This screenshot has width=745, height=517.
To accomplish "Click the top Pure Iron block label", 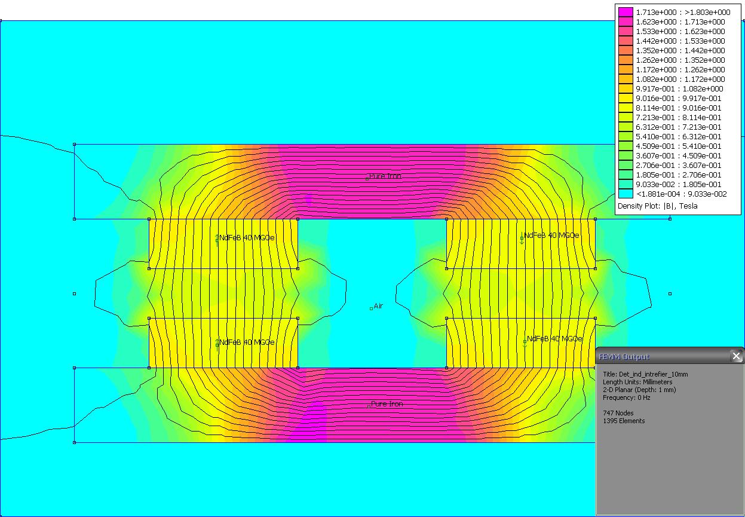I will tap(384, 176).
